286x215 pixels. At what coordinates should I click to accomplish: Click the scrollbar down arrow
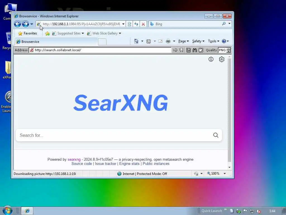[230, 167]
